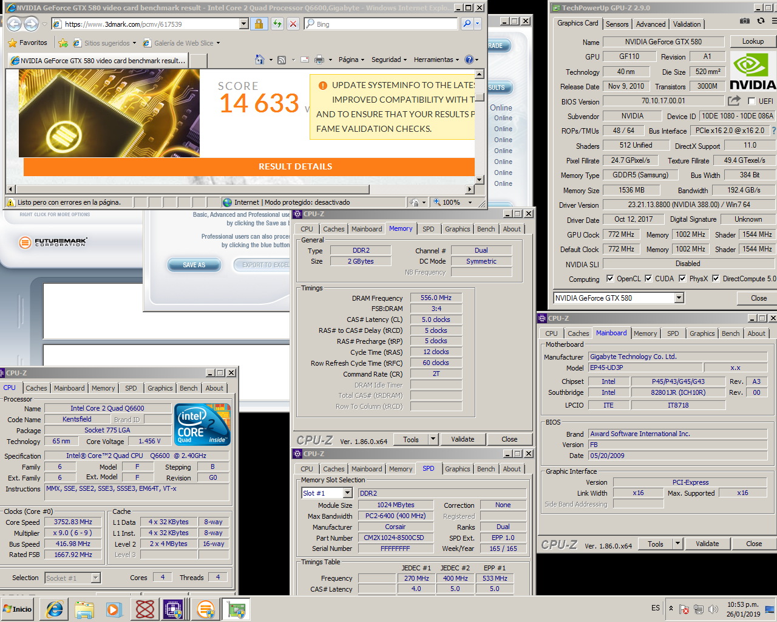Click the IE vertical scrollbar's down arrow
Screen dimensions: 777x622
(480, 180)
